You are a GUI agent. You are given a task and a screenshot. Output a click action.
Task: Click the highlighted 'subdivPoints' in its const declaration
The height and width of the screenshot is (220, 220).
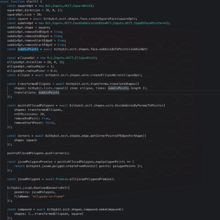click(x=28, y=49)
